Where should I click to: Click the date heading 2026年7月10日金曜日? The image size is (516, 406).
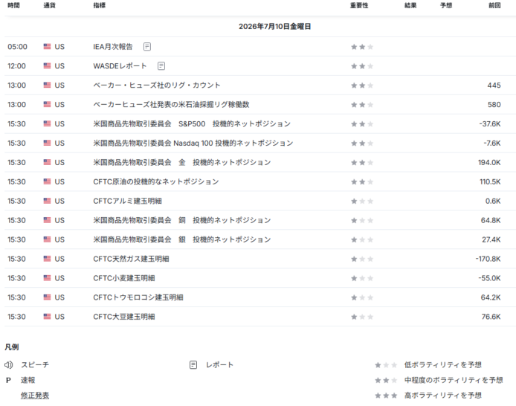coord(275,26)
